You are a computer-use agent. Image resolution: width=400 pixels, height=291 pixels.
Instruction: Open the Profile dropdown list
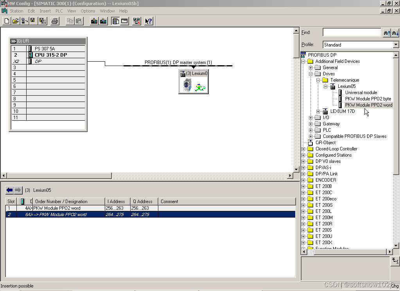[x=396, y=45]
